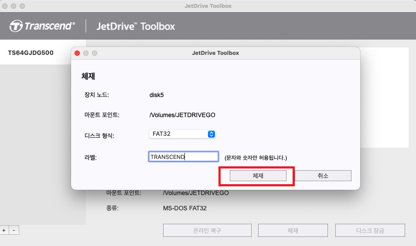Click the dialog's JetDrive Toolbox title text
The image size is (416, 246).
click(215, 53)
